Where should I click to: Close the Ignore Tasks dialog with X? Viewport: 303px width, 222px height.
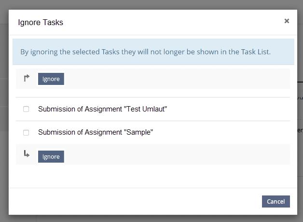click(287, 21)
